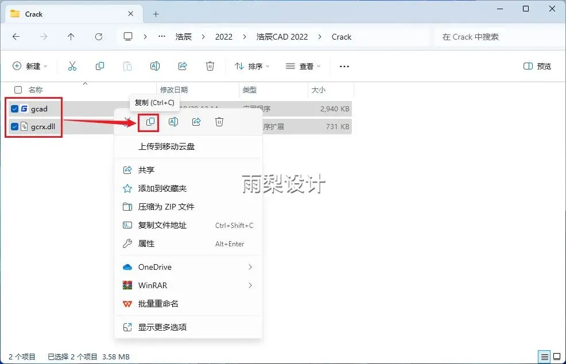Click Crack in breadcrumb path

[342, 37]
